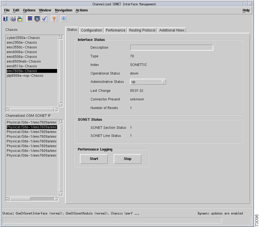Click the orange question mark help icon
This screenshot has height=227, width=259.
pyautogui.click(x=54, y=19)
